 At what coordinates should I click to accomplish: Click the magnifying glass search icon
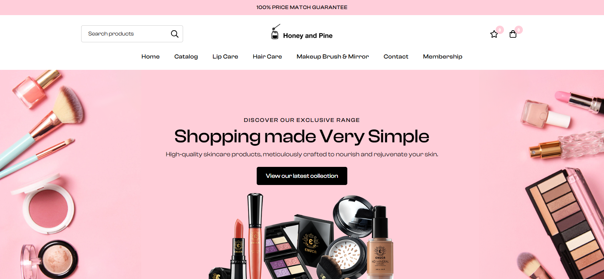pos(174,34)
